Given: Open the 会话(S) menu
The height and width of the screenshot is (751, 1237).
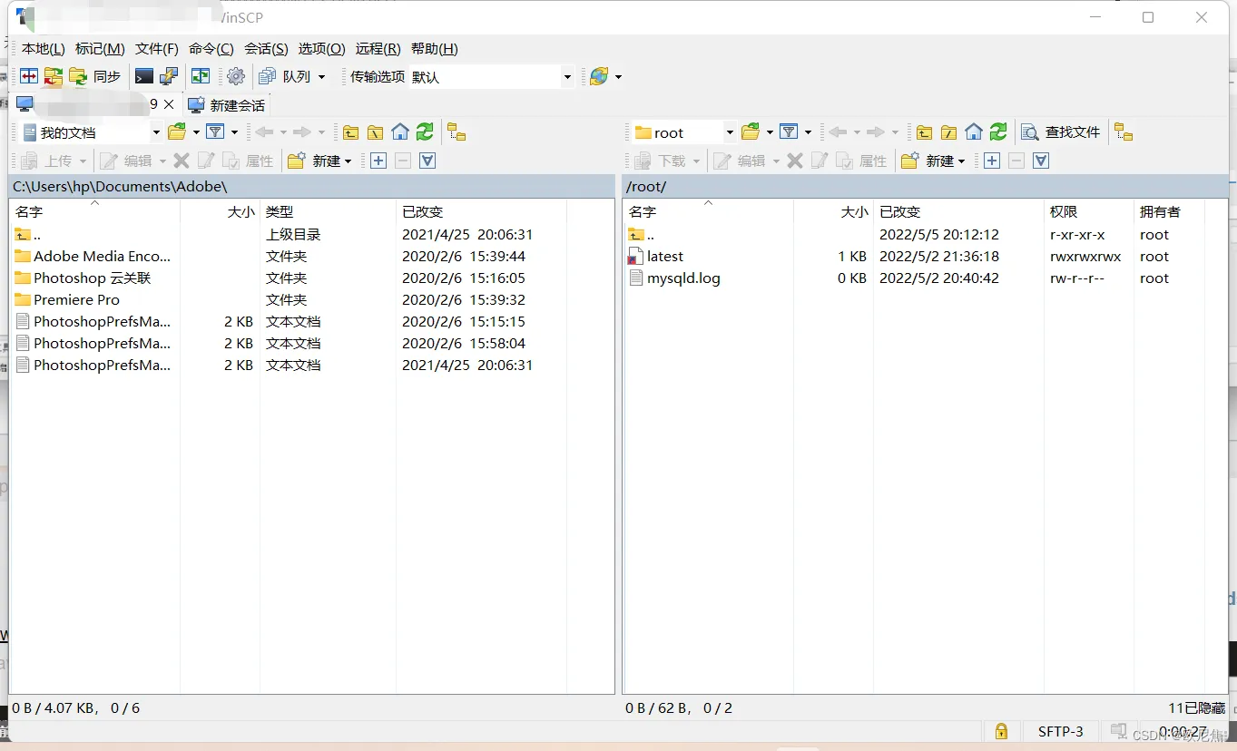Looking at the screenshot, I should (266, 48).
